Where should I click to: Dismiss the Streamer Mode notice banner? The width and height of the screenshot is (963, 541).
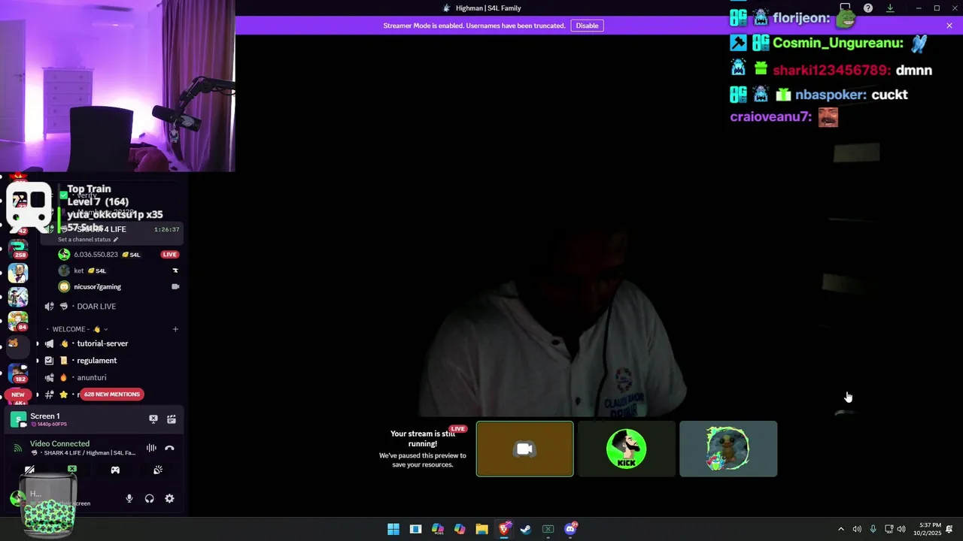[949, 26]
